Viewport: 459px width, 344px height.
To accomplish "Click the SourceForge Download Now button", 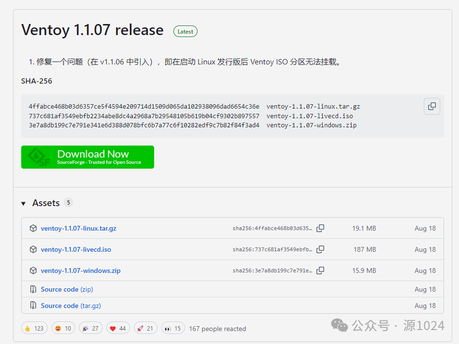I will (88, 157).
